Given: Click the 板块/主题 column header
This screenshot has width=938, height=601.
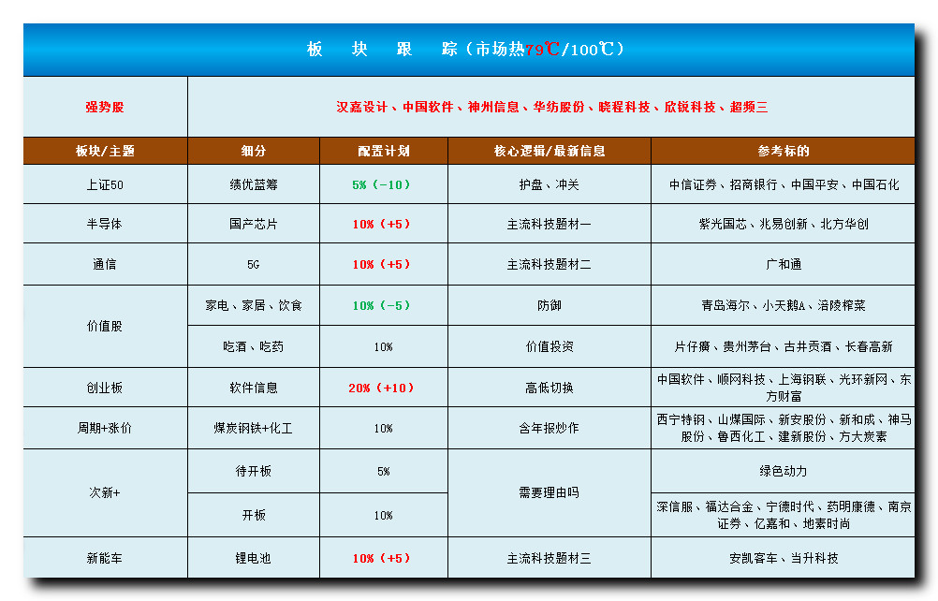Looking at the screenshot, I should click(x=105, y=151).
